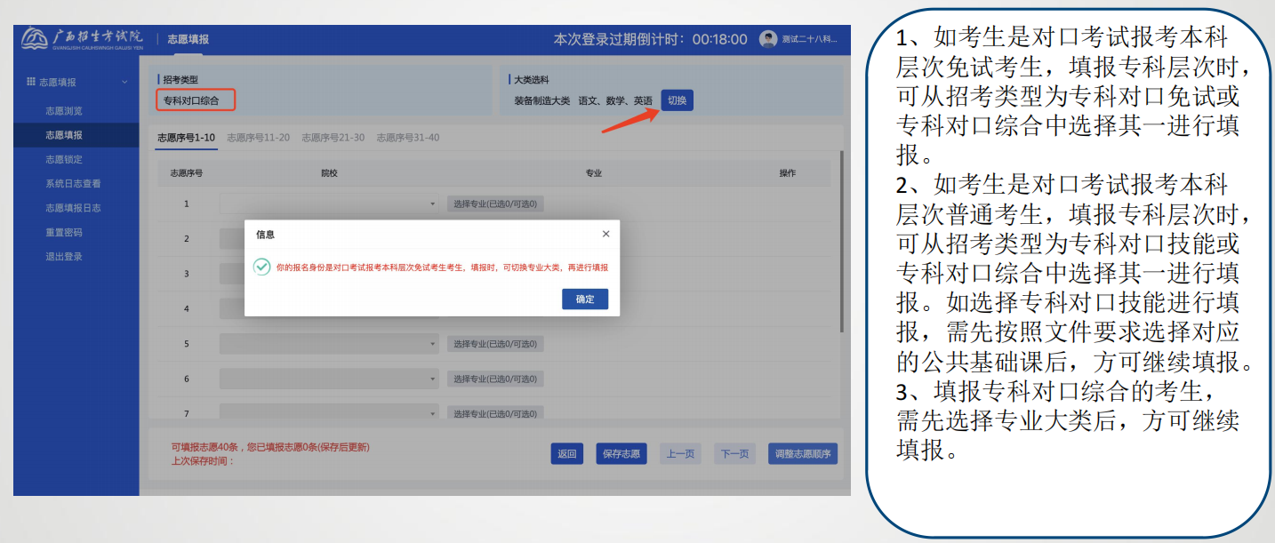Open the 院校 dropdown for 志愿 row 6
The height and width of the screenshot is (543, 1275).
click(x=329, y=379)
